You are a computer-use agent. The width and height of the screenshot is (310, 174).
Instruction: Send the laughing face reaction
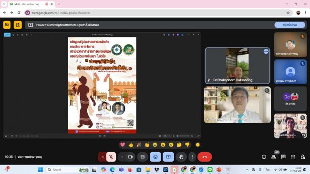(155, 145)
